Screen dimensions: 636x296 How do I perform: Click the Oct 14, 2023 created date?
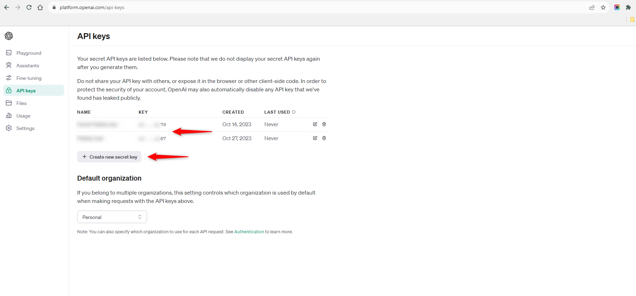tap(237, 124)
